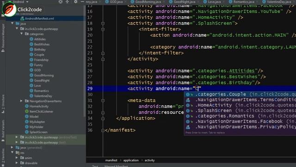Screen dimensions: 296x167
Task: Click the application breadcrumb
Action: (131, 160)
